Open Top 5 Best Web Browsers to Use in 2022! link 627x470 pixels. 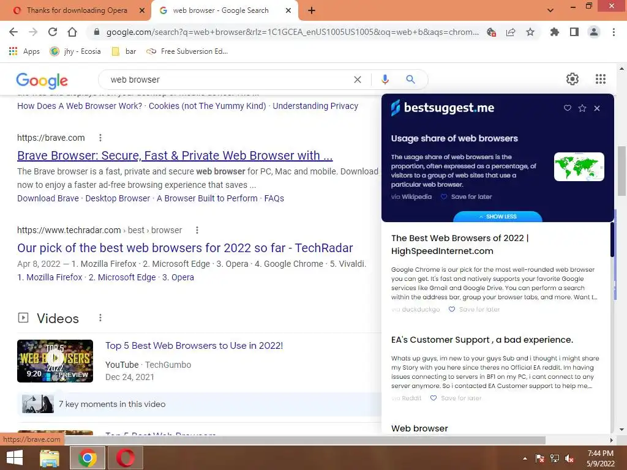pos(194,346)
